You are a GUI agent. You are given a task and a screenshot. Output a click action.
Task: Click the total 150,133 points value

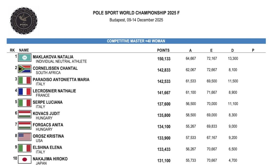[164, 59]
